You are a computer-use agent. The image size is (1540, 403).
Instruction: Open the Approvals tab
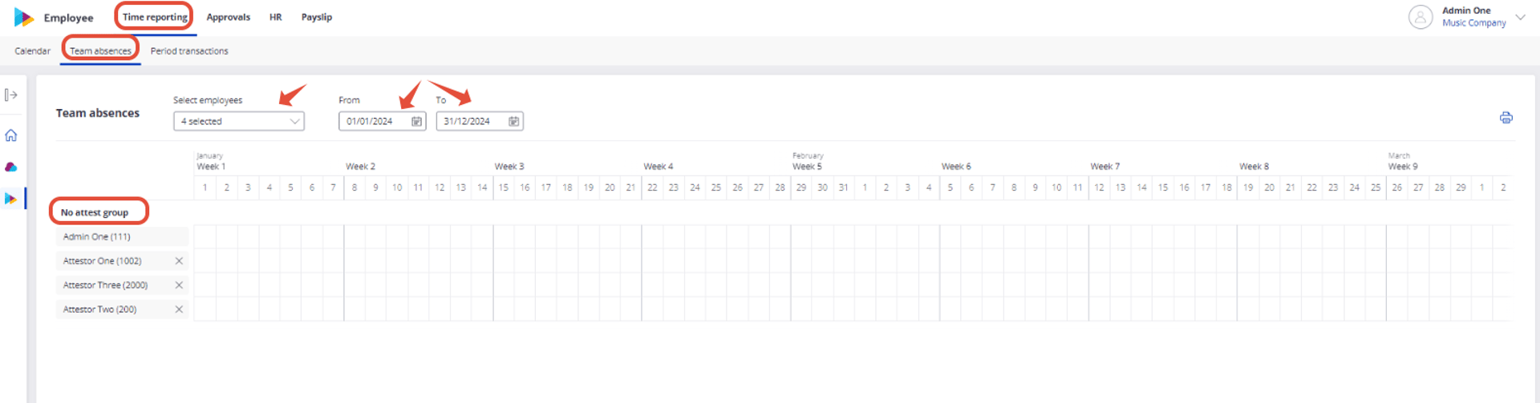point(229,17)
